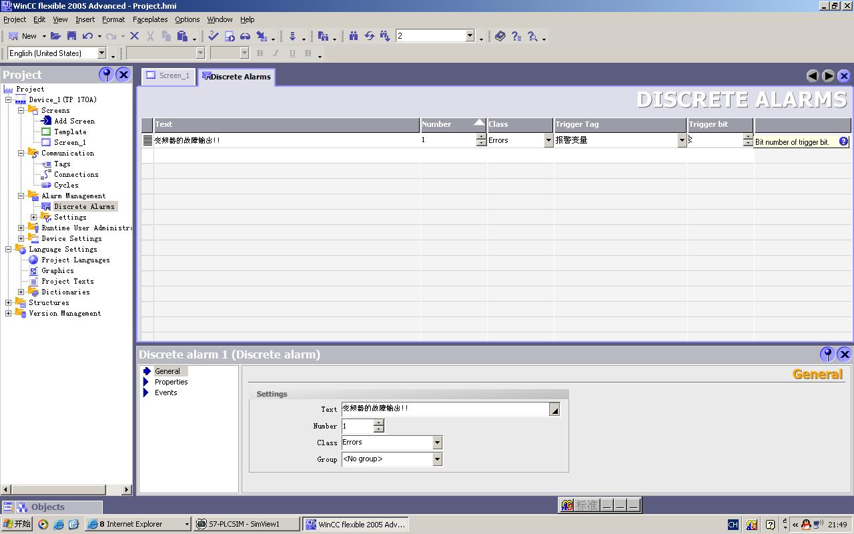Click the replace arrows icon
Screen dimensions: 854x534
click(x=369, y=36)
